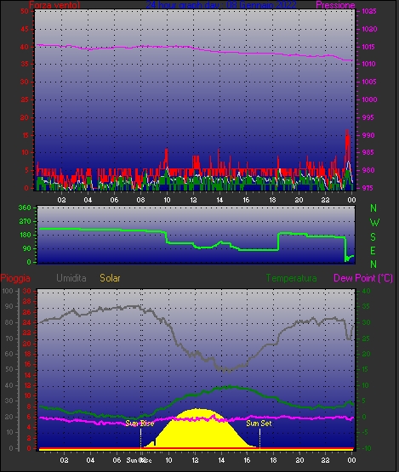The image size is (399, 472).
Task: Click the E compass direction label
Action: [373, 250]
